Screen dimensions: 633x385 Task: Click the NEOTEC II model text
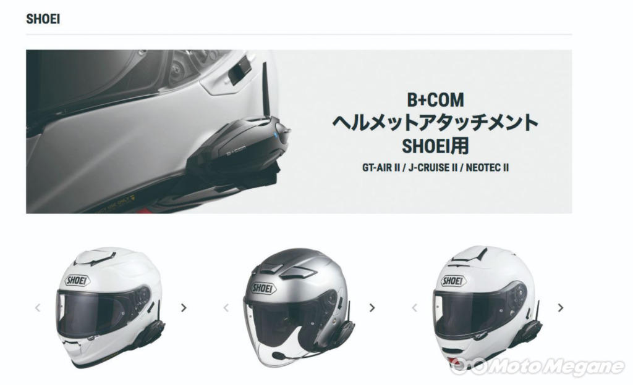point(487,168)
